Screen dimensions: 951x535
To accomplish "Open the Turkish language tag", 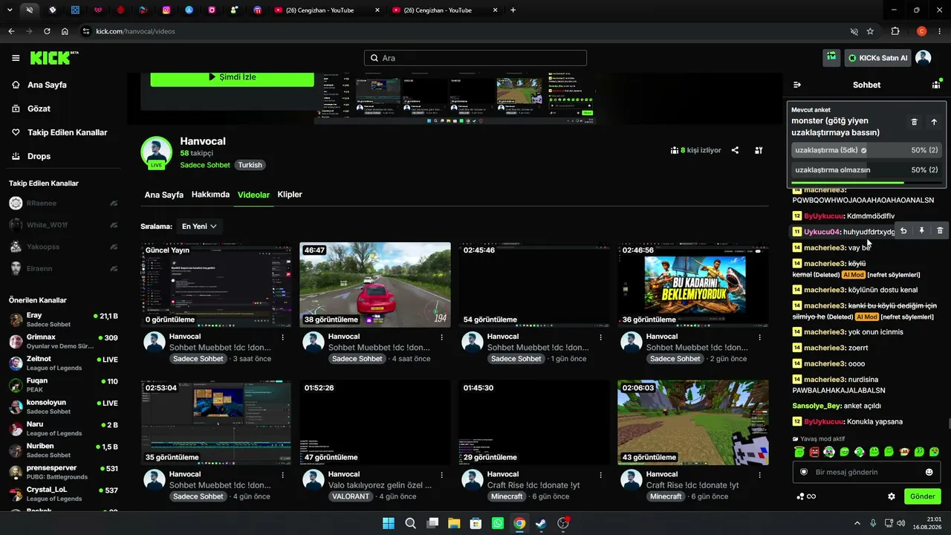I will tap(250, 165).
